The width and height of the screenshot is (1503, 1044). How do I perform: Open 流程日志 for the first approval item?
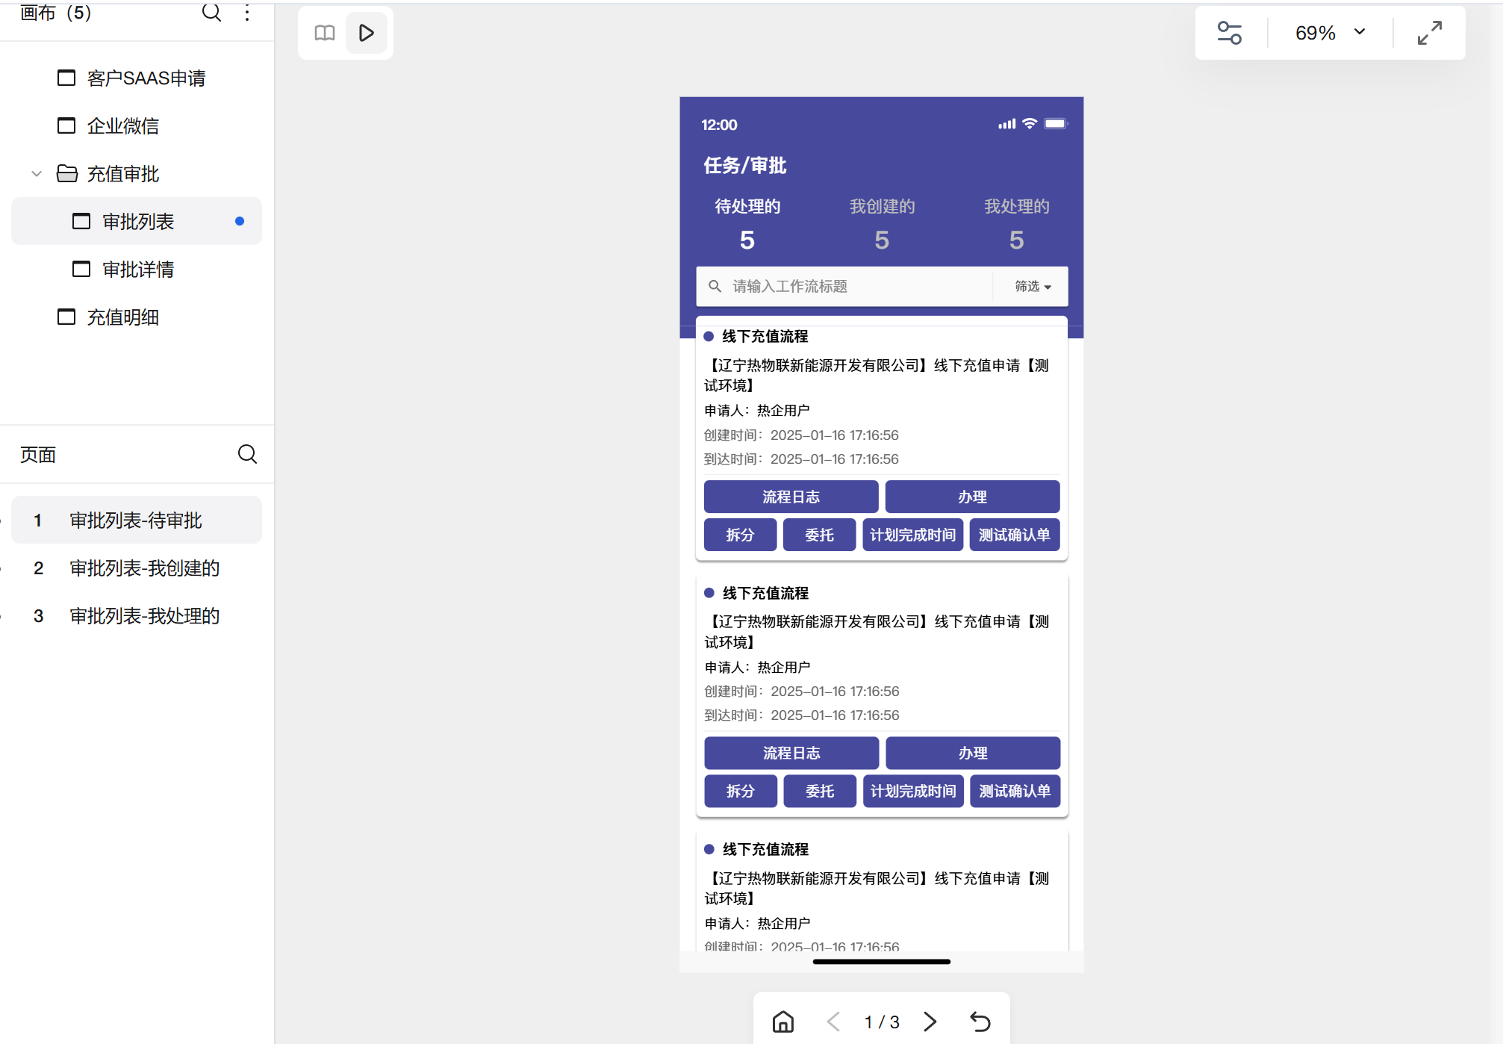click(790, 496)
